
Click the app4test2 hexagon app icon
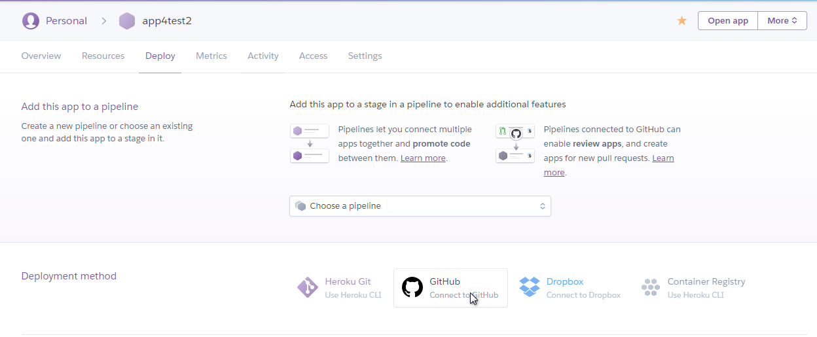pyautogui.click(x=127, y=21)
